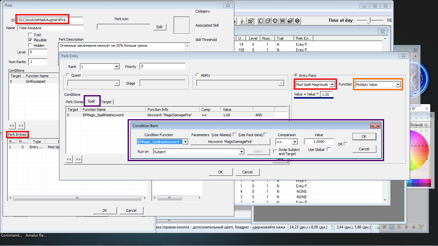Enable the Trait checkbox
The image size is (438, 246).
(30, 35)
